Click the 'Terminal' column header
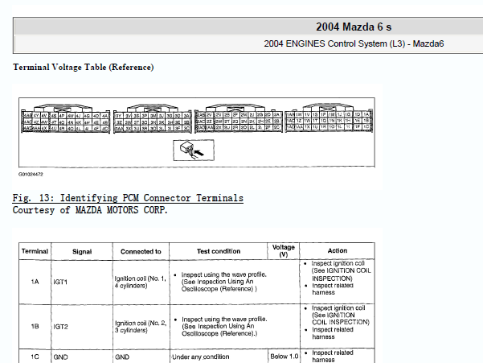This screenshot has width=483, height=363. [35, 251]
